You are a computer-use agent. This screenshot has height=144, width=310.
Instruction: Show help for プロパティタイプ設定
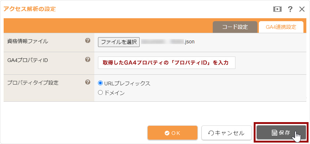[x=88, y=82]
